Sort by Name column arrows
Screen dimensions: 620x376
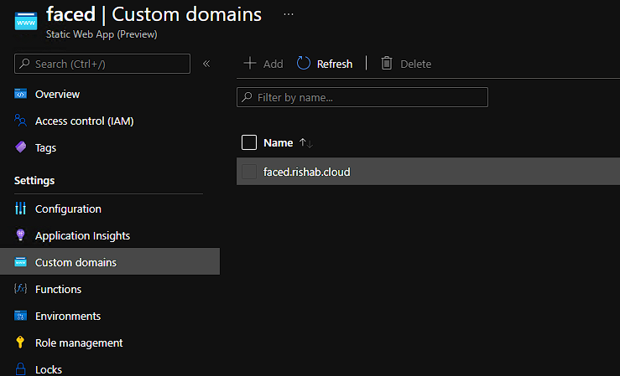click(306, 143)
